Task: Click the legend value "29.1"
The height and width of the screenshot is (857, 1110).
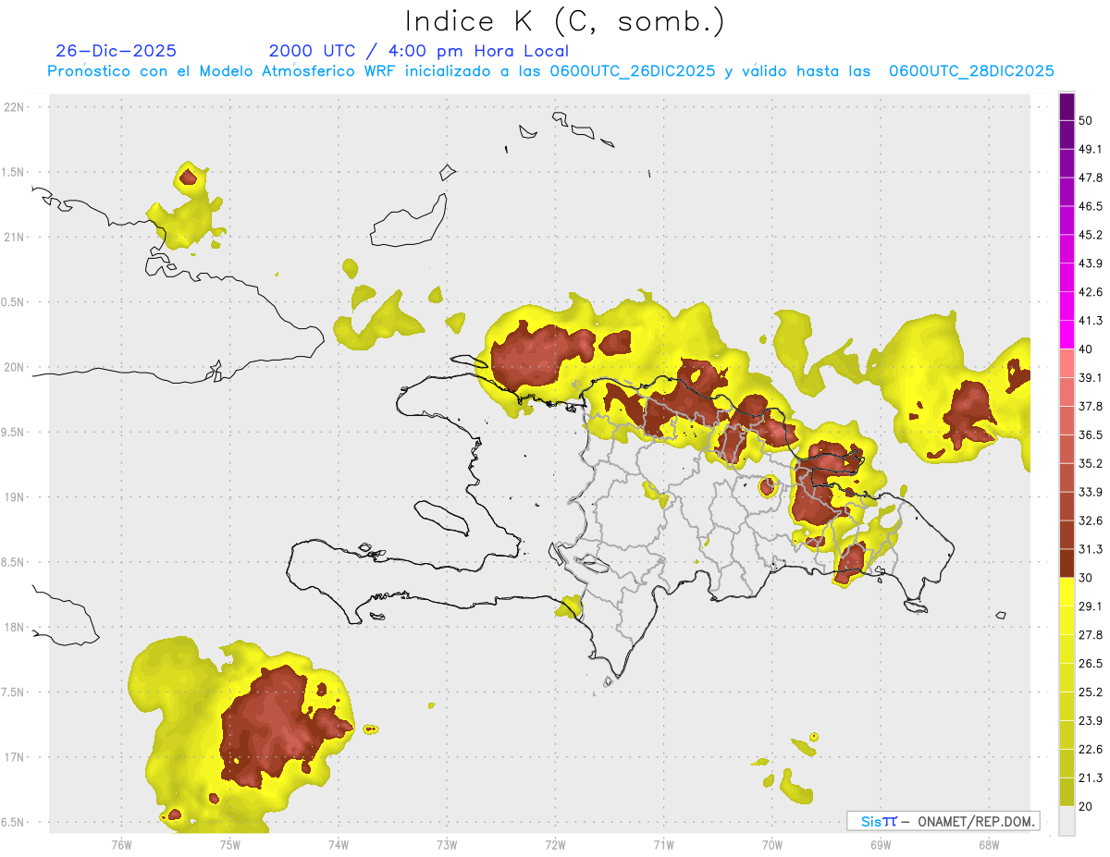Action: coord(1091,606)
